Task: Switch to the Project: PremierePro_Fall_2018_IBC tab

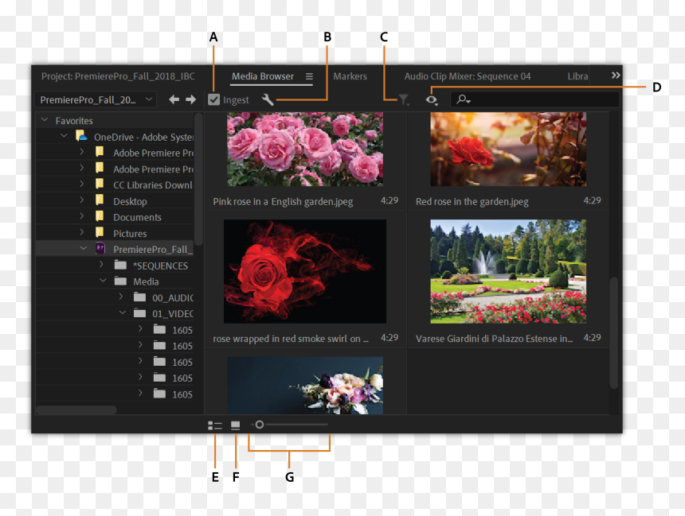Action: (x=118, y=76)
